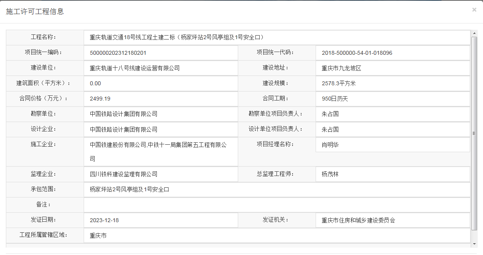Click the 发证机关 label

point(275,220)
